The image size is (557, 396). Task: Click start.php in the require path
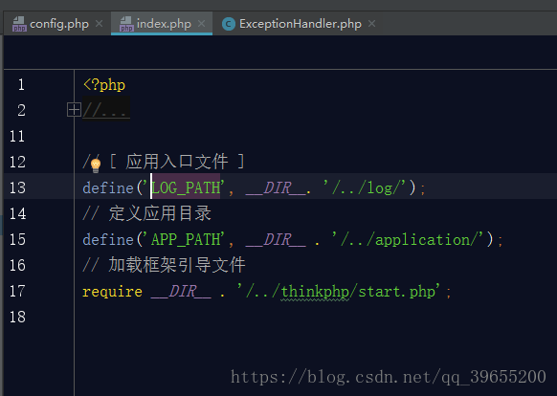(397, 292)
